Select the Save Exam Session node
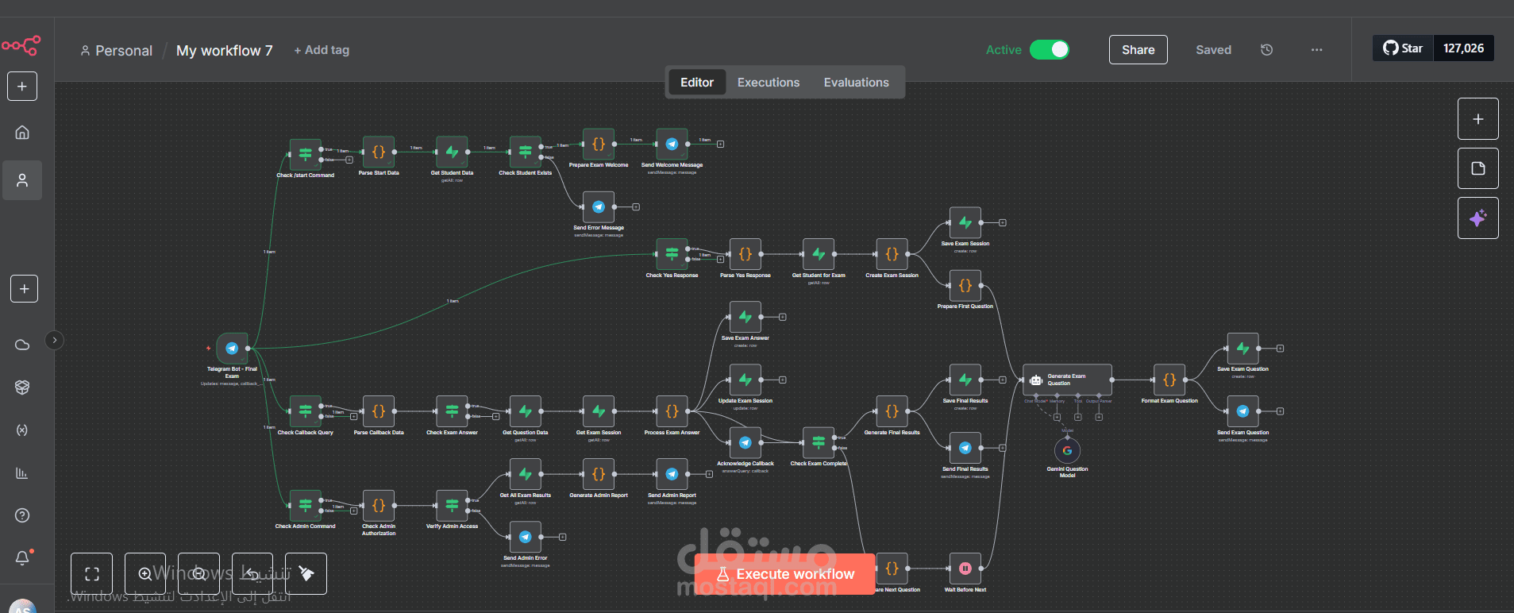1514x613 pixels. point(965,222)
